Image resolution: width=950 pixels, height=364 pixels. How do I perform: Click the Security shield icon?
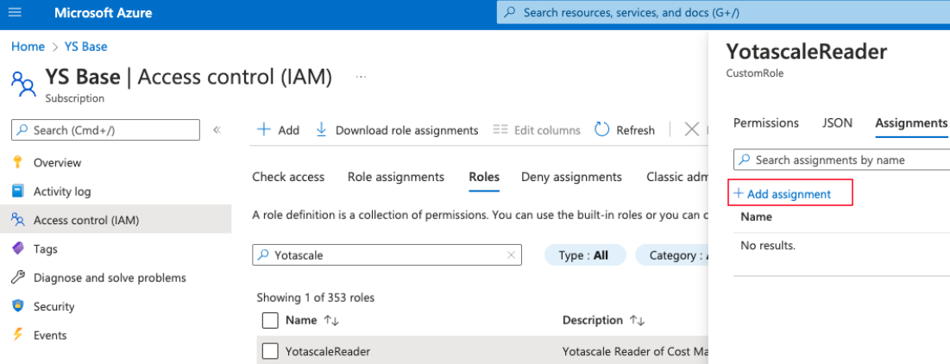pyautogui.click(x=17, y=306)
